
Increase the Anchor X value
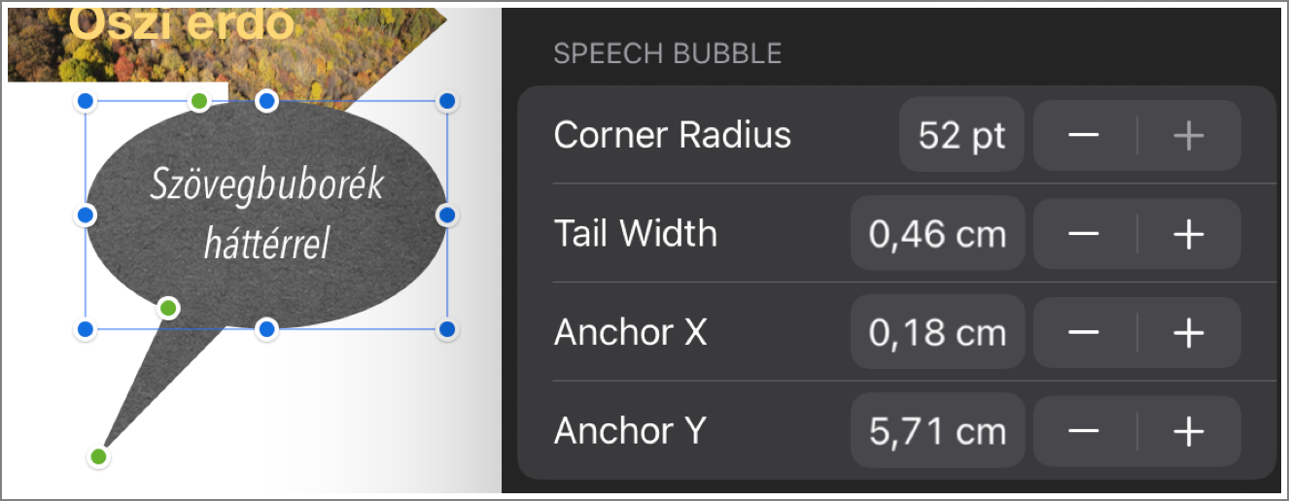1189,333
